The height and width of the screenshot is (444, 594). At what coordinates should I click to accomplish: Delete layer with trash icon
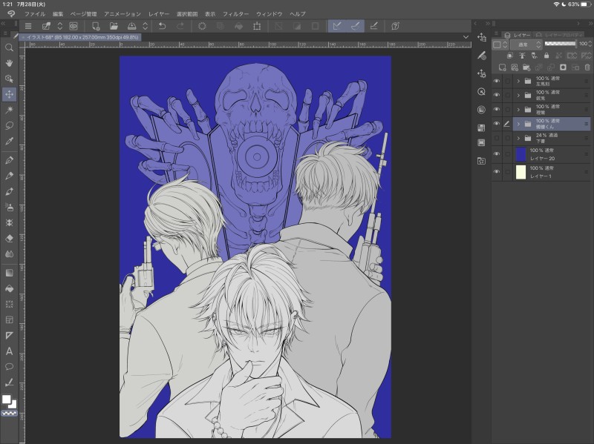click(x=587, y=67)
